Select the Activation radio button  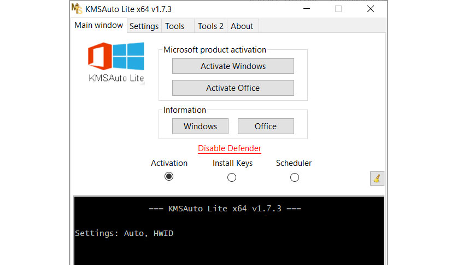coord(169,177)
